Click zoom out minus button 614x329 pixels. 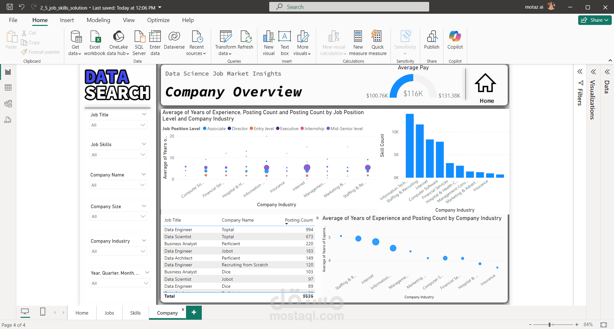530,325
